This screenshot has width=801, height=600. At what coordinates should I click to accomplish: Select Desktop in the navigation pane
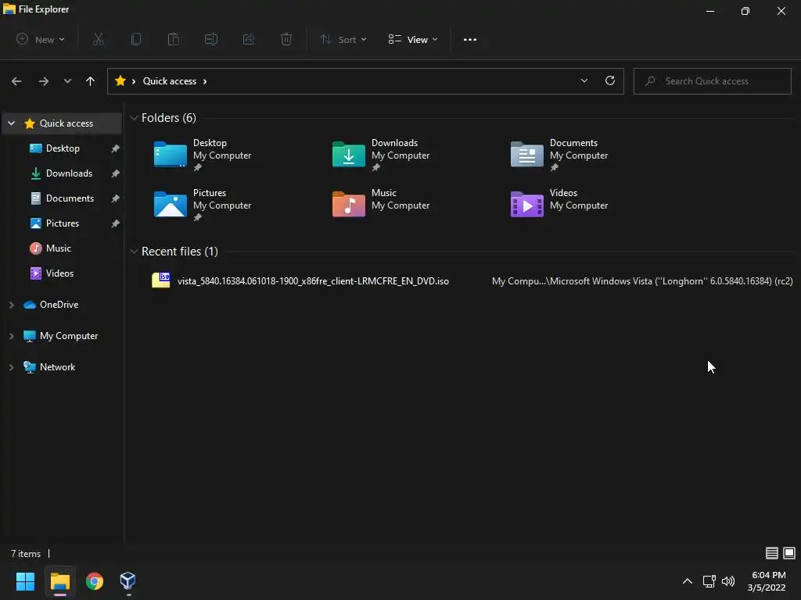coord(63,148)
